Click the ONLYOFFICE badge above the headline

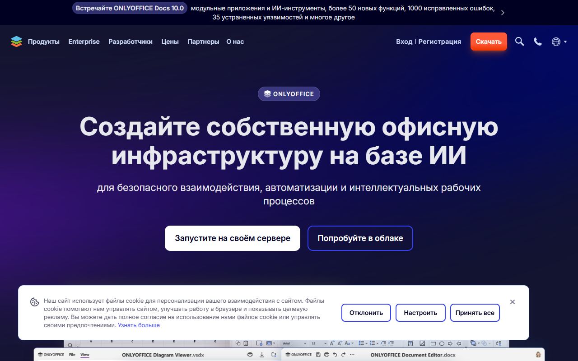tap(289, 94)
